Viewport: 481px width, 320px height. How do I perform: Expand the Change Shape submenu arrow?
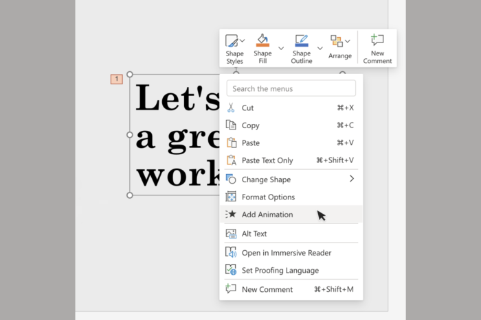click(x=352, y=179)
